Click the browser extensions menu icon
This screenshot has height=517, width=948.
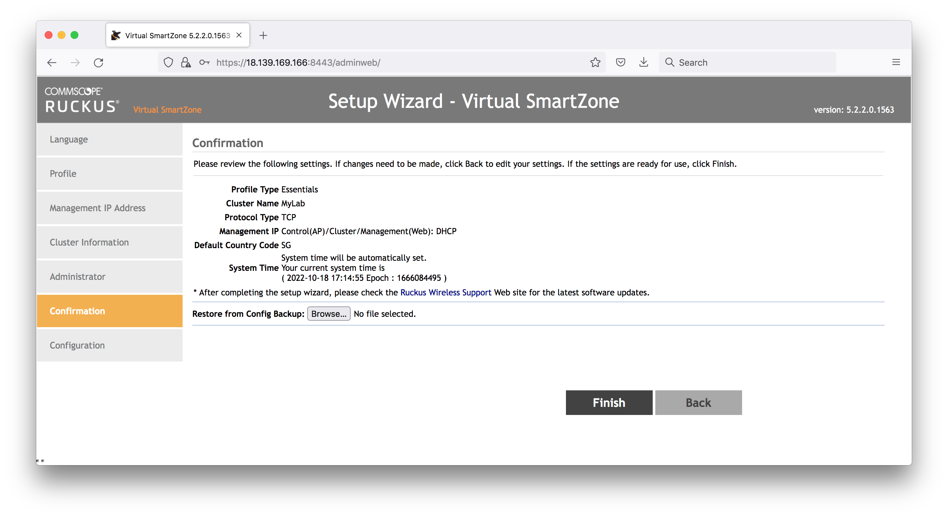(x=897, y=63)
